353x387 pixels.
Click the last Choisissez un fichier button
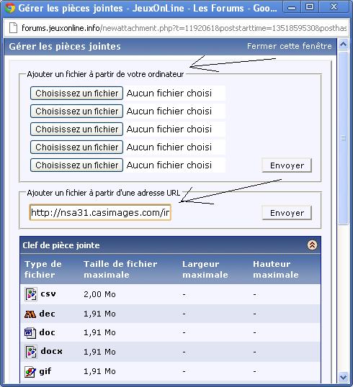click(x=76, y=165)
